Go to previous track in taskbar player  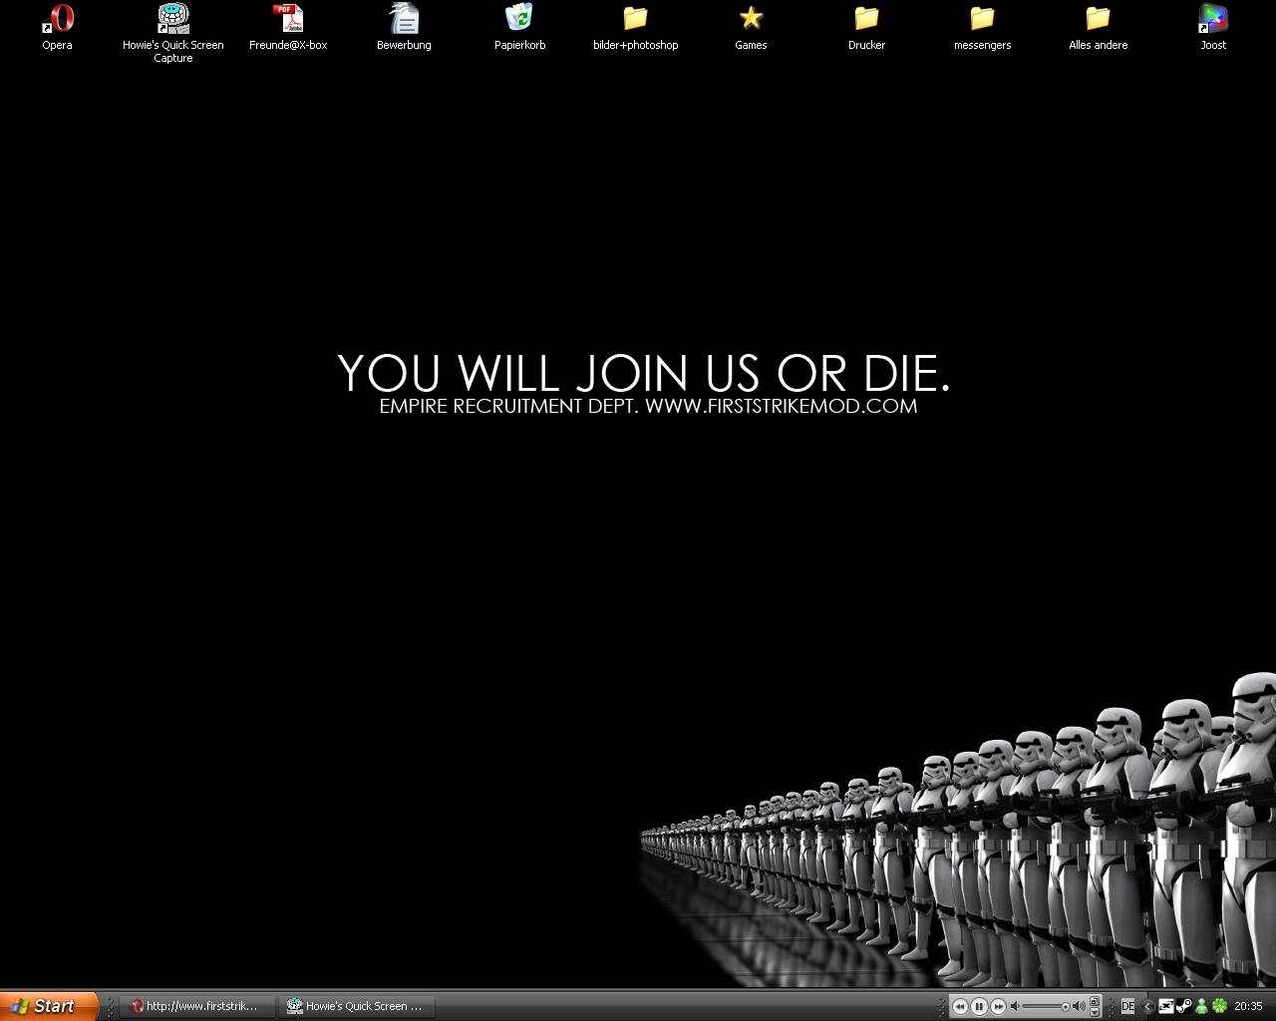tap(960, 1007)
